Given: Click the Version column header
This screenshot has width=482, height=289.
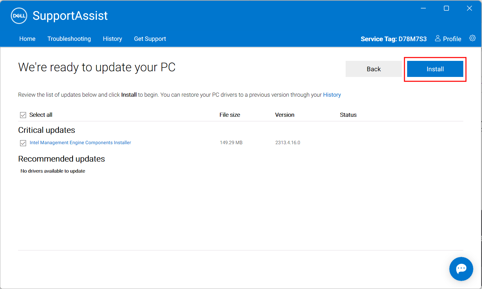Looking at the screenshot, I should click(285, 115).
